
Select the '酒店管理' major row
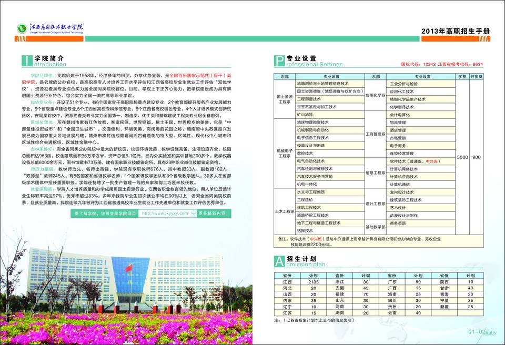[421, 130]
